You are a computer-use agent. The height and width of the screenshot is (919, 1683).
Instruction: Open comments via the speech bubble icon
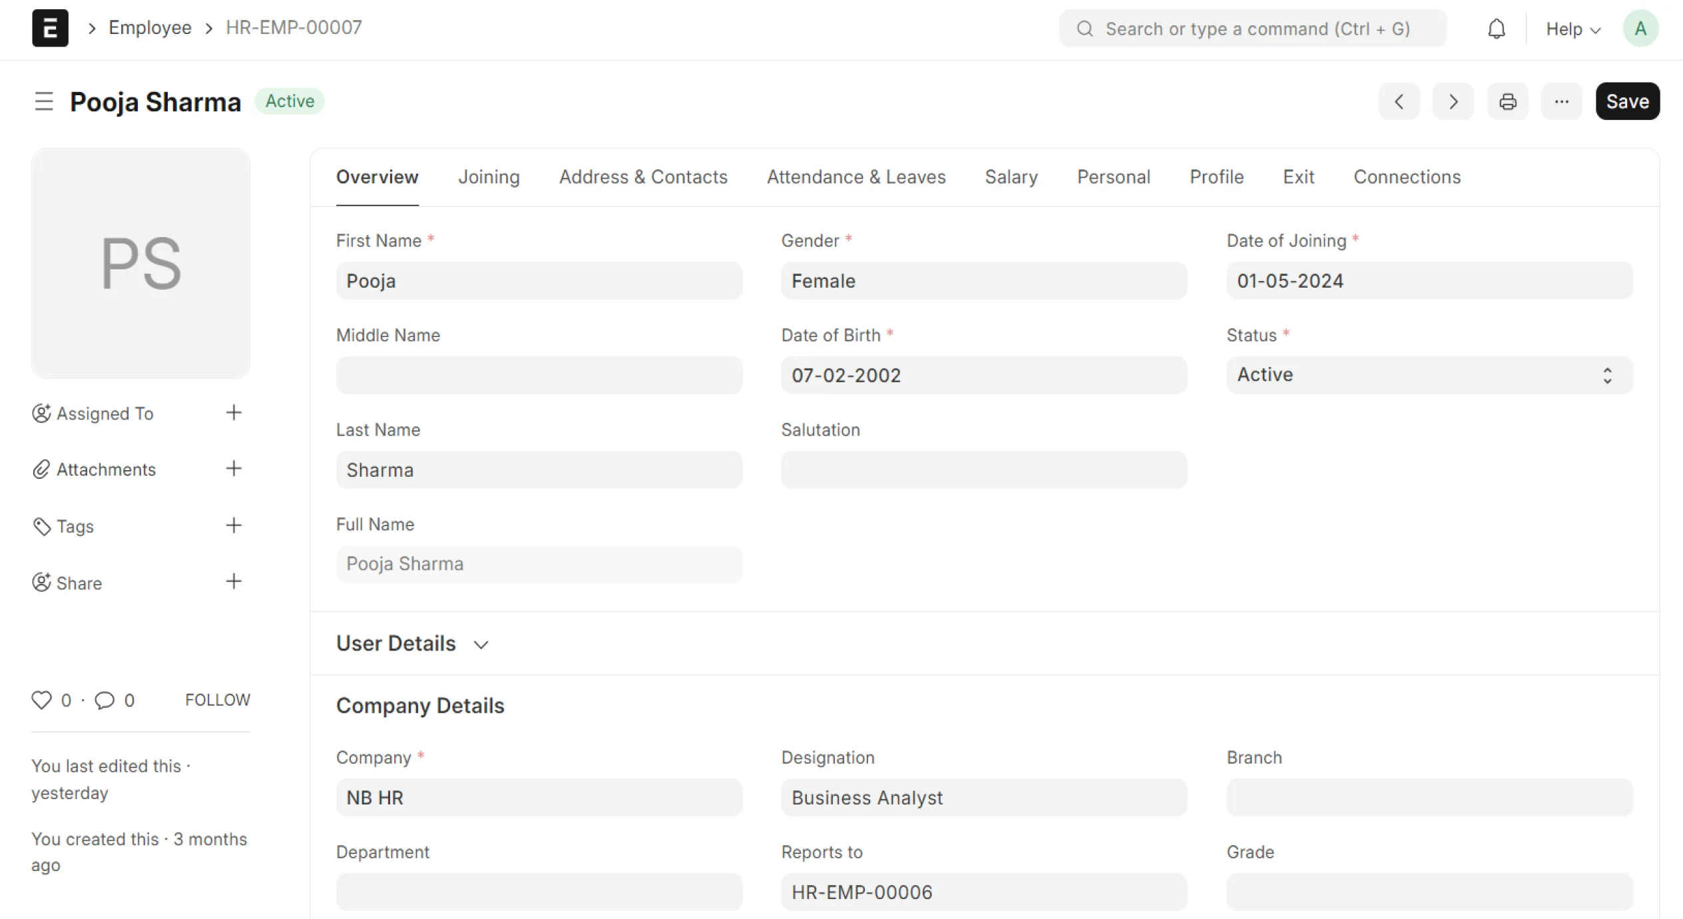coord(105,700)
